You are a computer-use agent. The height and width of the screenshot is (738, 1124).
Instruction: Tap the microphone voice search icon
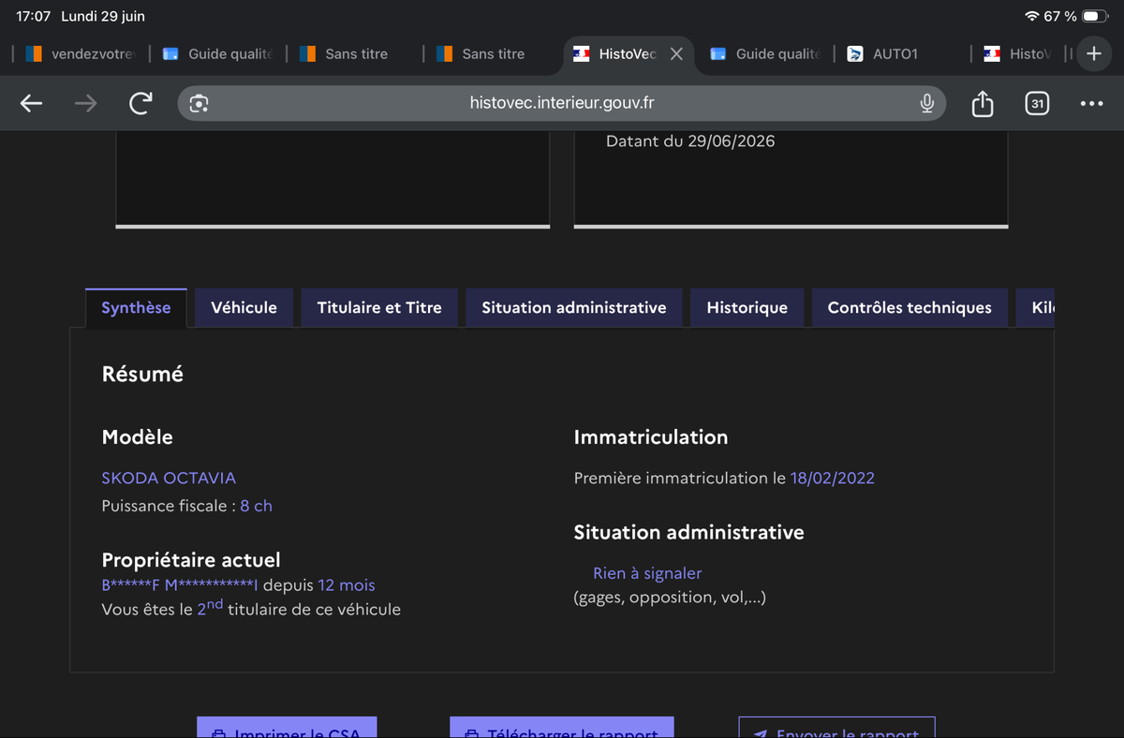(926, 103)
